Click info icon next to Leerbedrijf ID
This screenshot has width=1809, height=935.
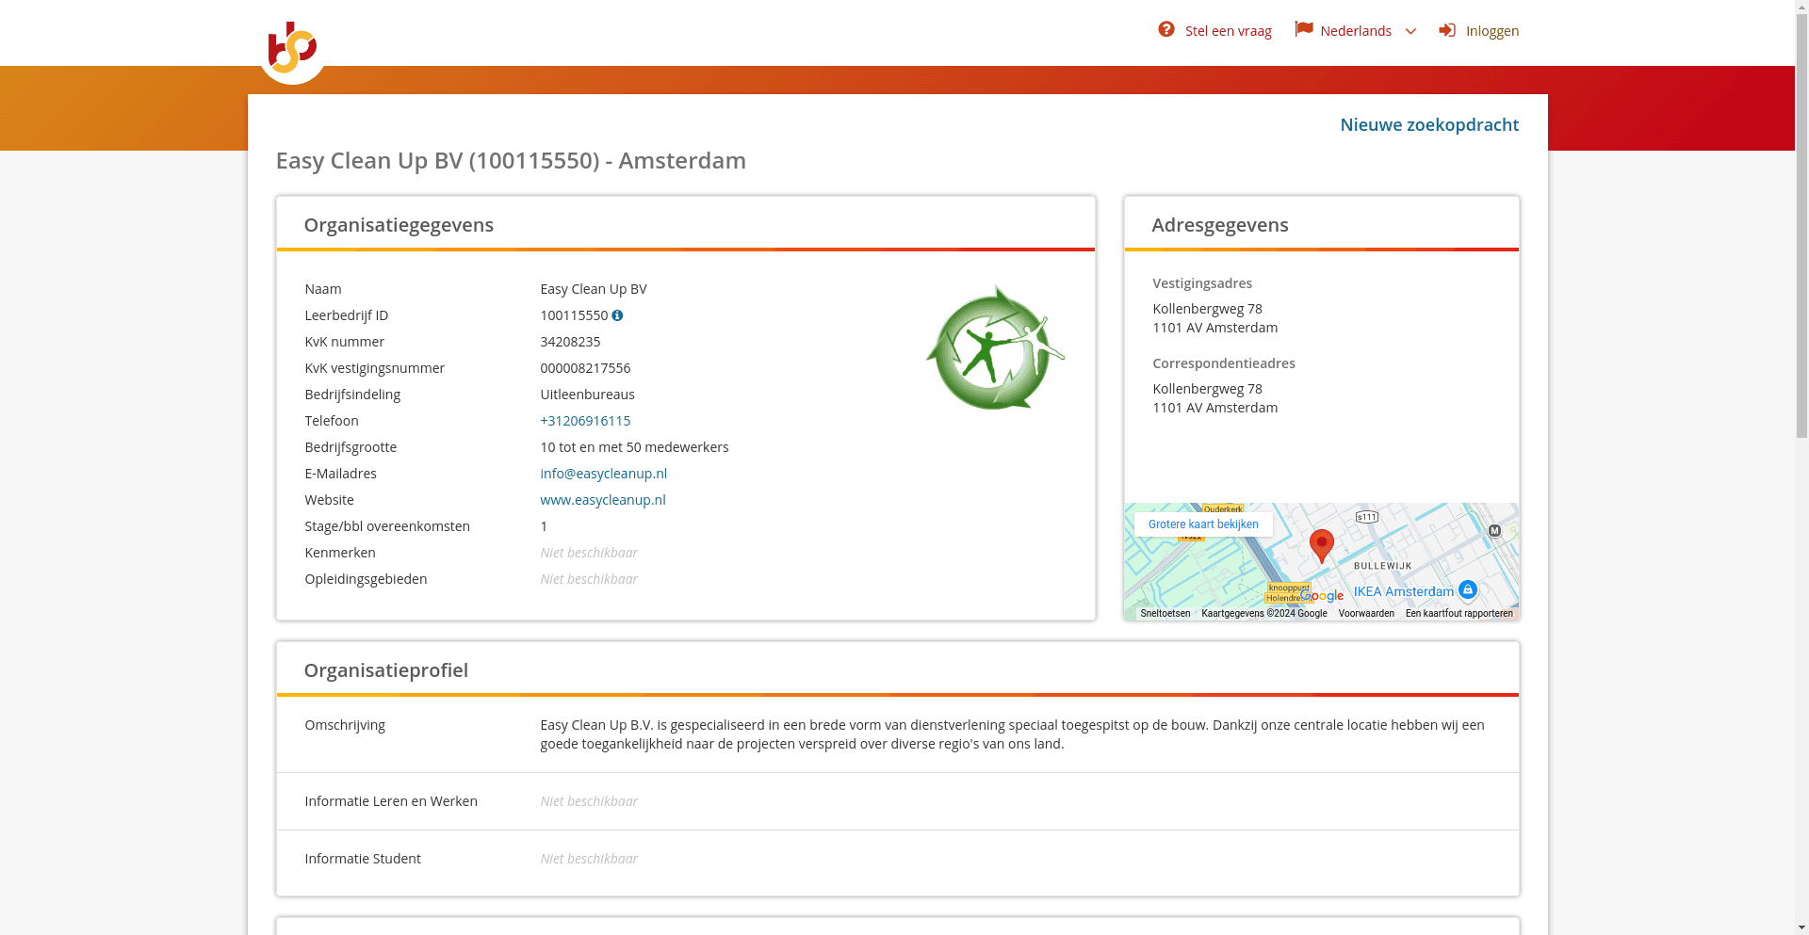click(617, 315)
